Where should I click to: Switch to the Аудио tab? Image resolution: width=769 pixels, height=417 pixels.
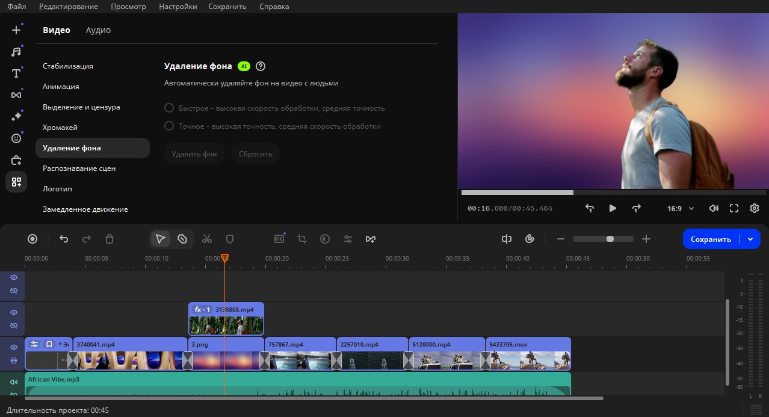tap(98, 30)
